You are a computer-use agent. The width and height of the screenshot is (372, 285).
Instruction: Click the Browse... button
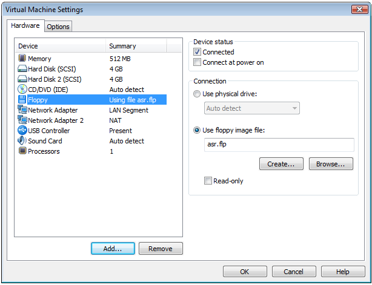pyautogui.click(x=331, y=164)
